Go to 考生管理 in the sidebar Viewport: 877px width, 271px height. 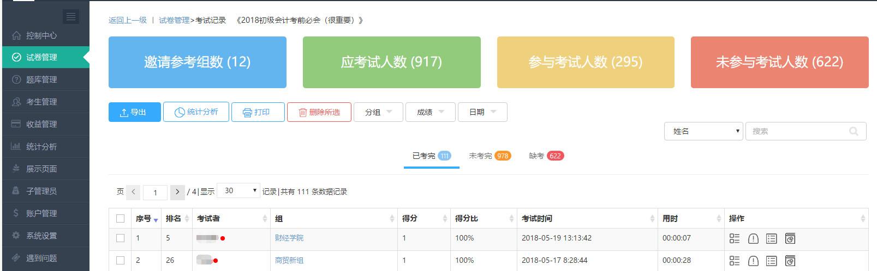45,102
